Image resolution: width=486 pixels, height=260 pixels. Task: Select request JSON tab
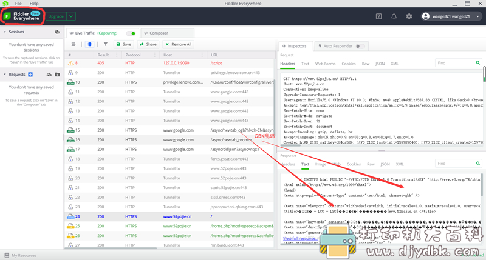point(380,64)
